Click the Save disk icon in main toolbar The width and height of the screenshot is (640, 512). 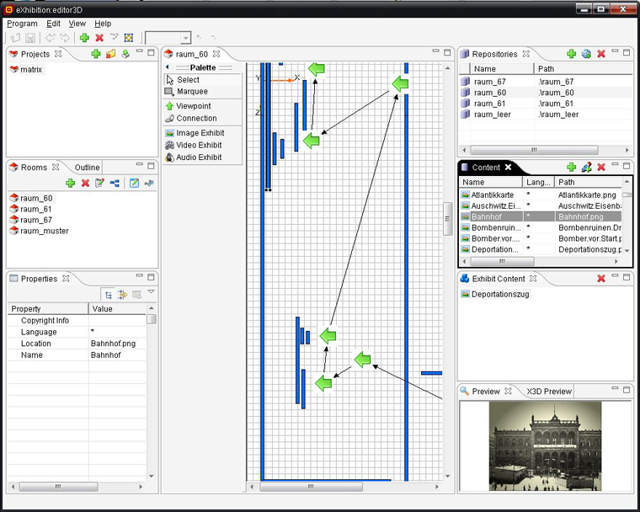[x=30, y=38]
